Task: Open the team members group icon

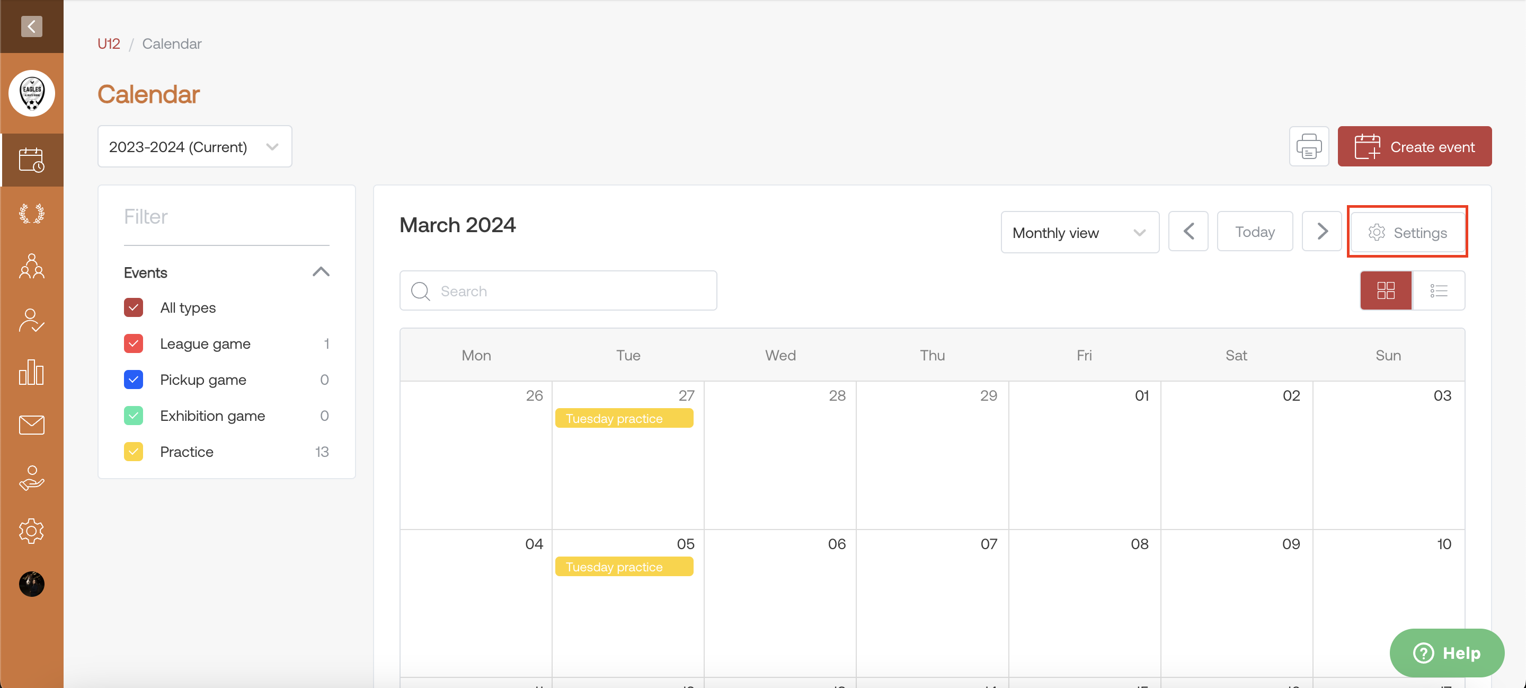Action: (31, 266)
